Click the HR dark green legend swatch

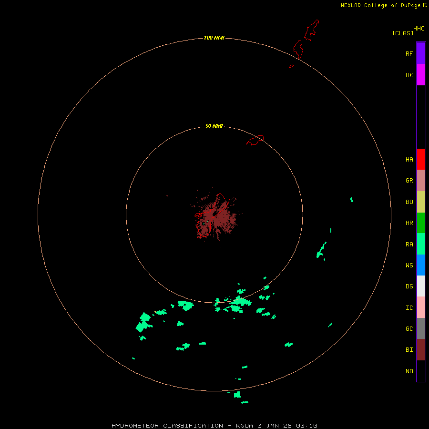point(421,223)
